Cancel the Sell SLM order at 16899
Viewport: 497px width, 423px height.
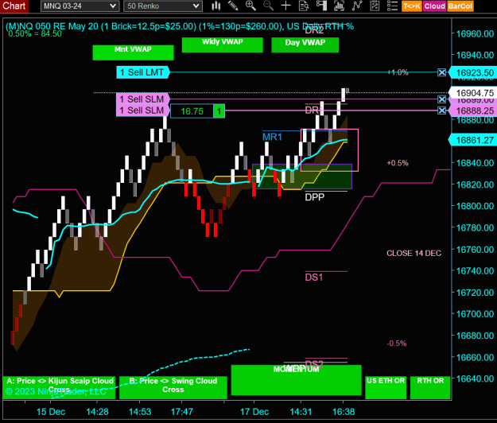pos(441,99)
